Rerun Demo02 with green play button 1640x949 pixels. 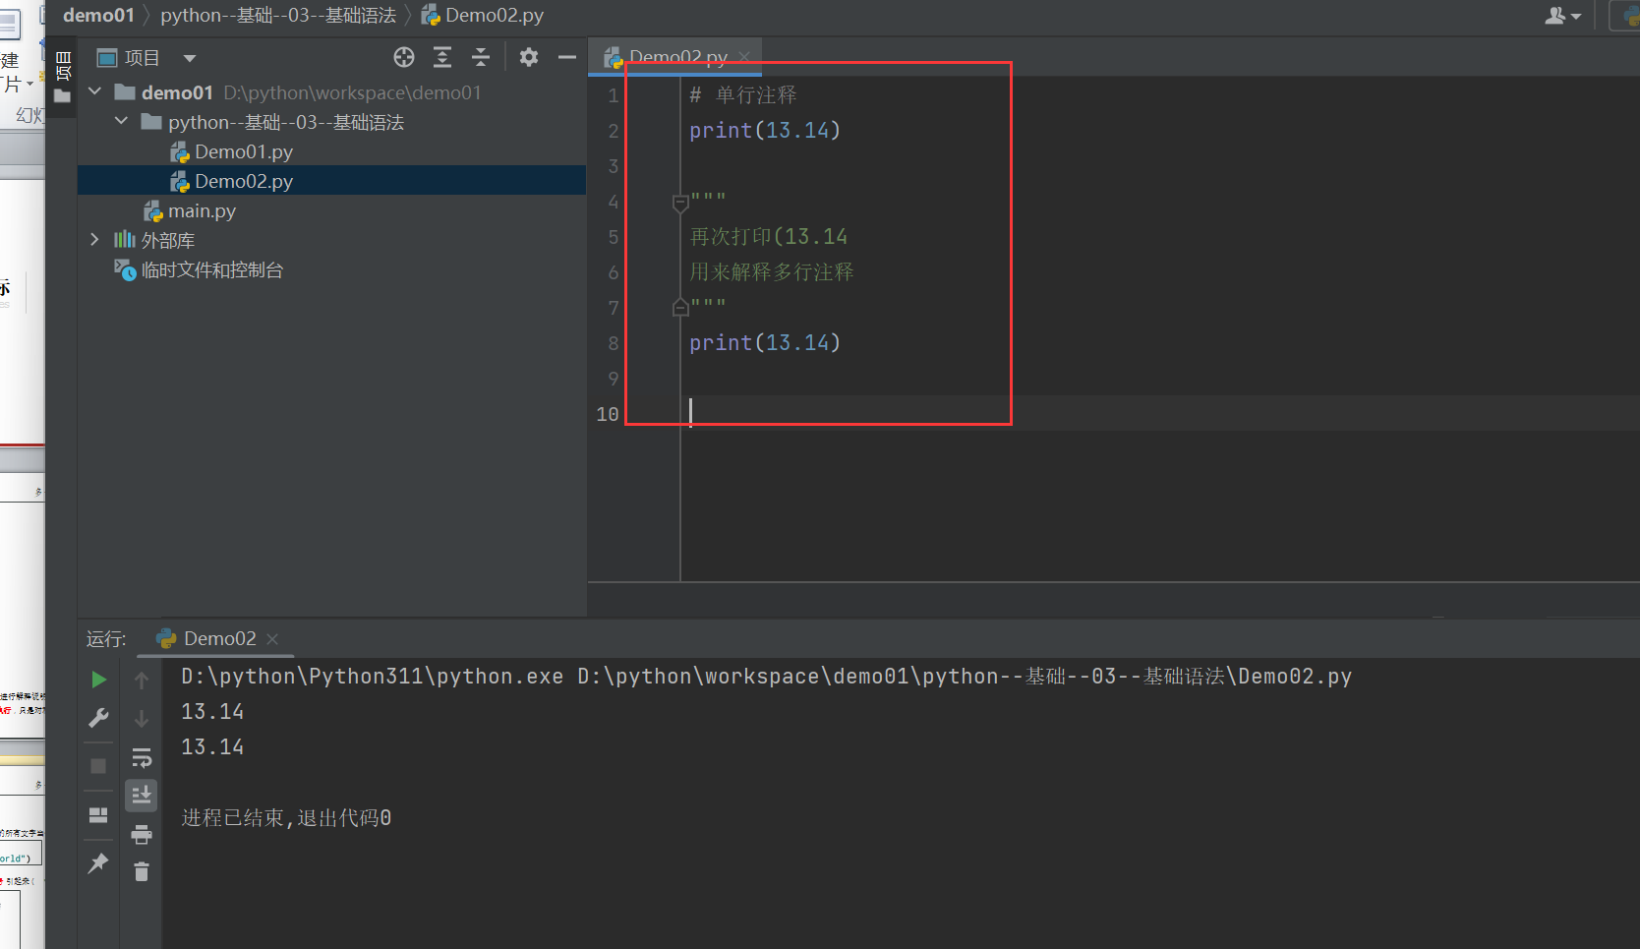(98, 679)
